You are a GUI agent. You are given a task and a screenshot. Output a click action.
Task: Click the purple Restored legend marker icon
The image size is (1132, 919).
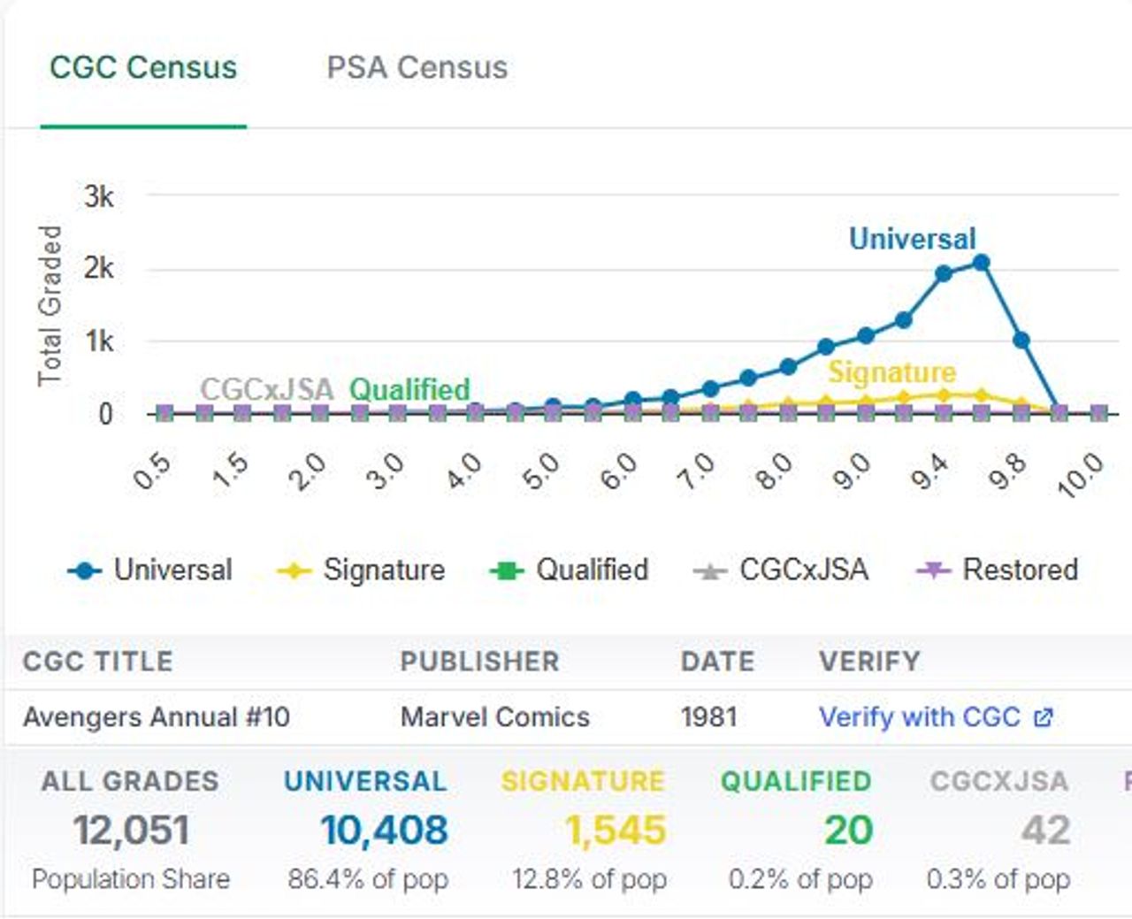click(x=933, y=571)
